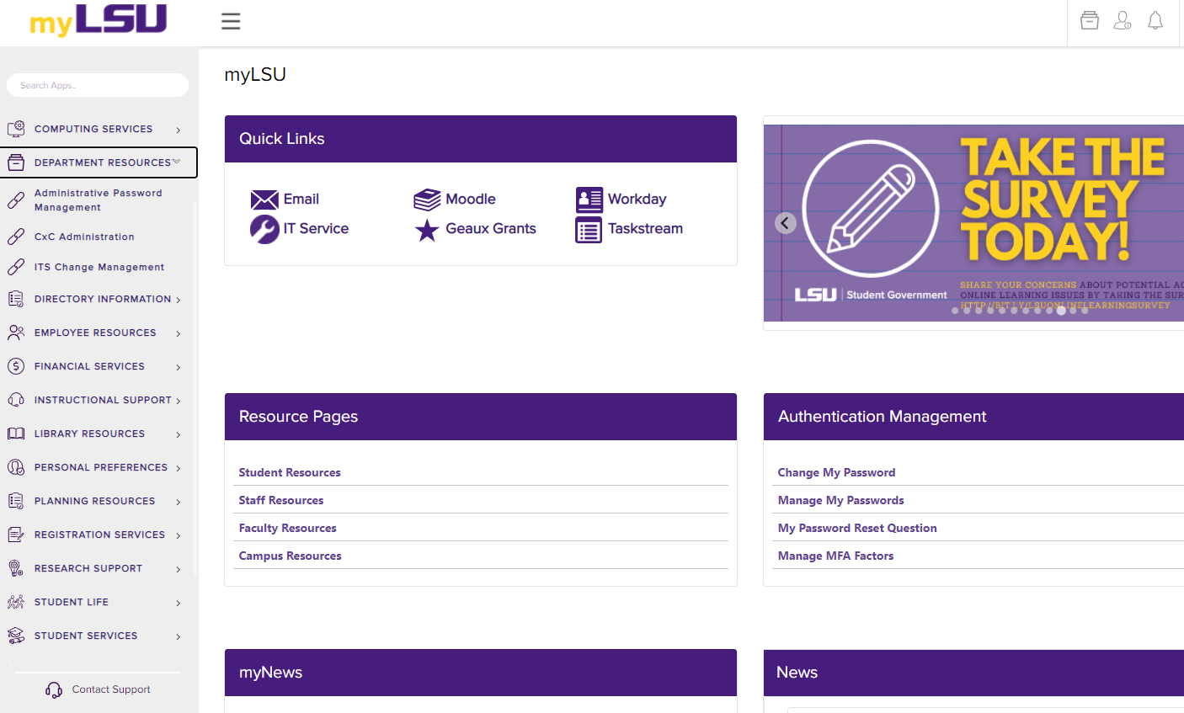Image resolution: width=1184 pixels, height=713 pixels.
Task: Click the Moodle books icon
Action: point(427,200)
